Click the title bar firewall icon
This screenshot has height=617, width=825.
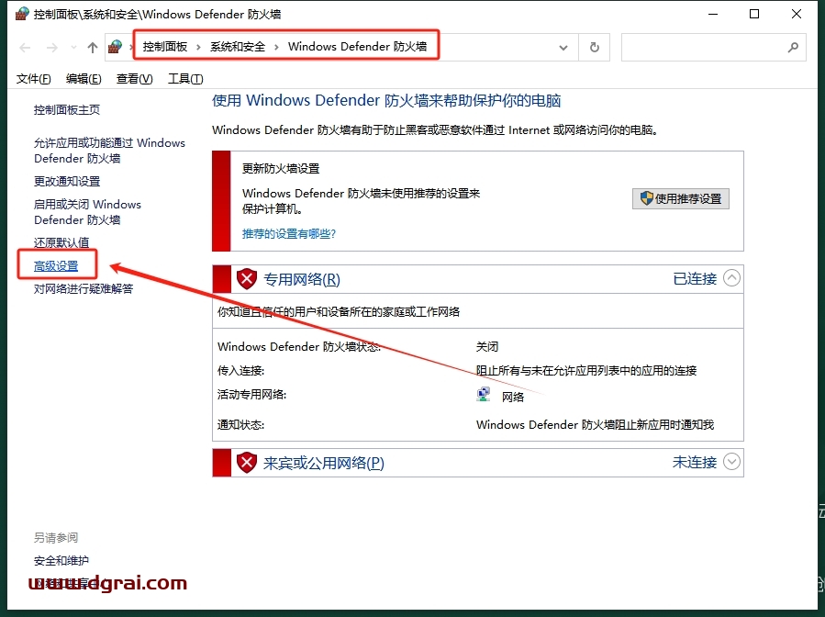tap(22, 14)
